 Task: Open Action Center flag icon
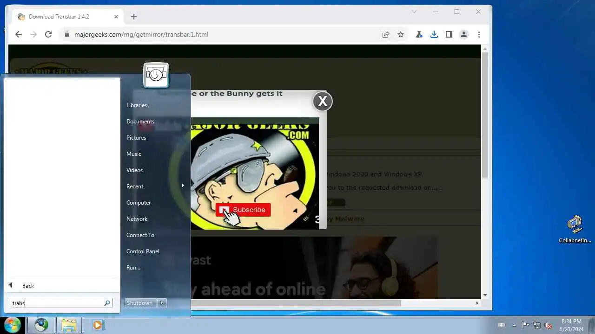click(525, 325)
